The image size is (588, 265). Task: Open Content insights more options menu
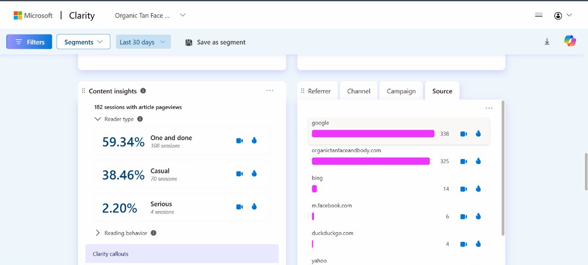click(270, 90)
